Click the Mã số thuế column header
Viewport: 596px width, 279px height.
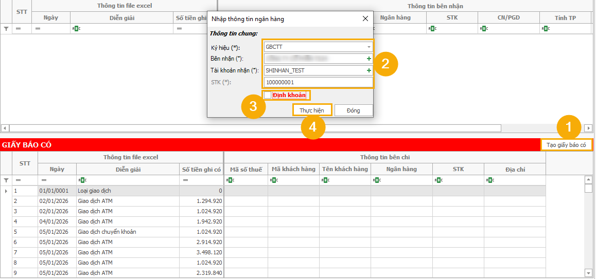coord(246,169)
